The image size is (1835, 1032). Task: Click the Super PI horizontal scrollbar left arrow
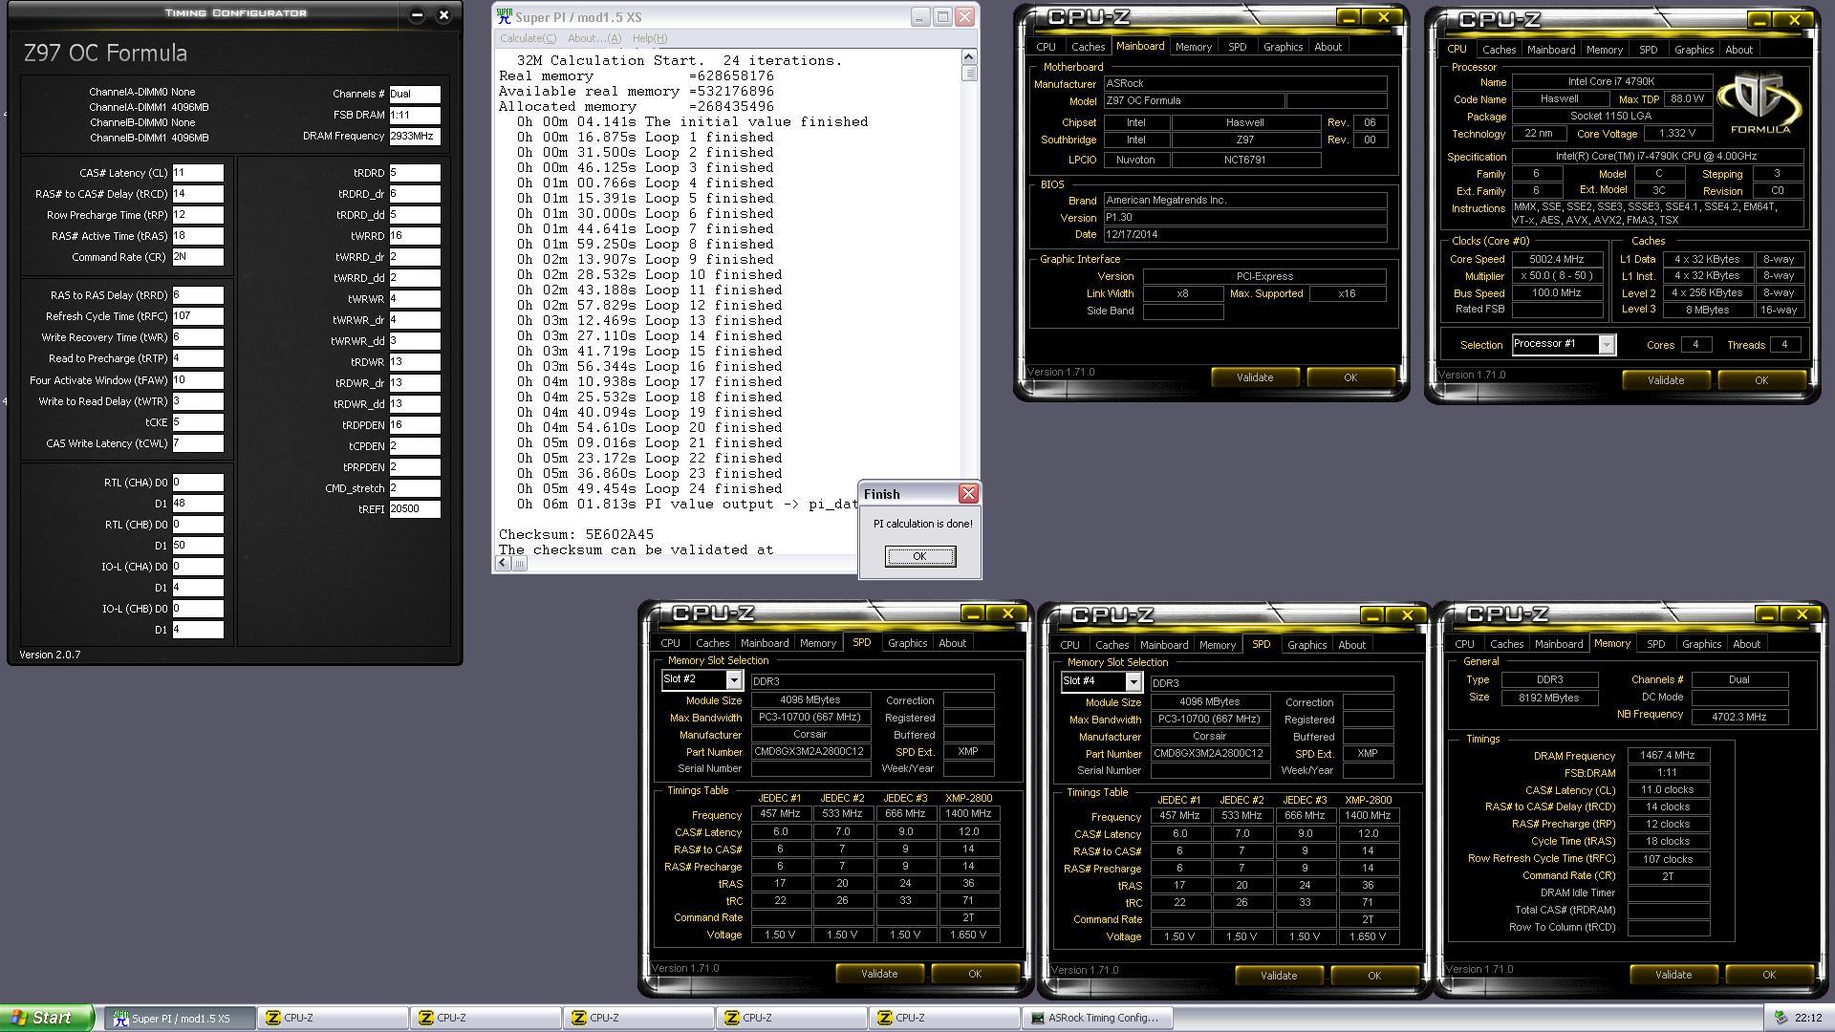click(503, 564)
